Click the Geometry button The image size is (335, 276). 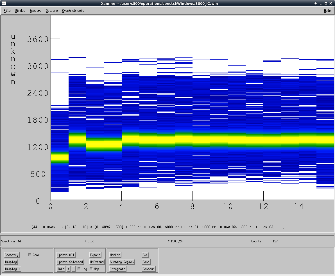[x=12, y=255]
